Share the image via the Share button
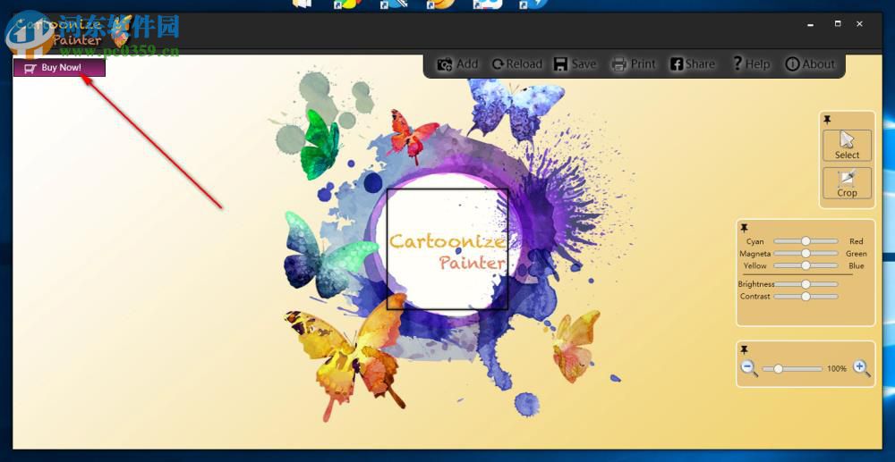 coord(693,64)
